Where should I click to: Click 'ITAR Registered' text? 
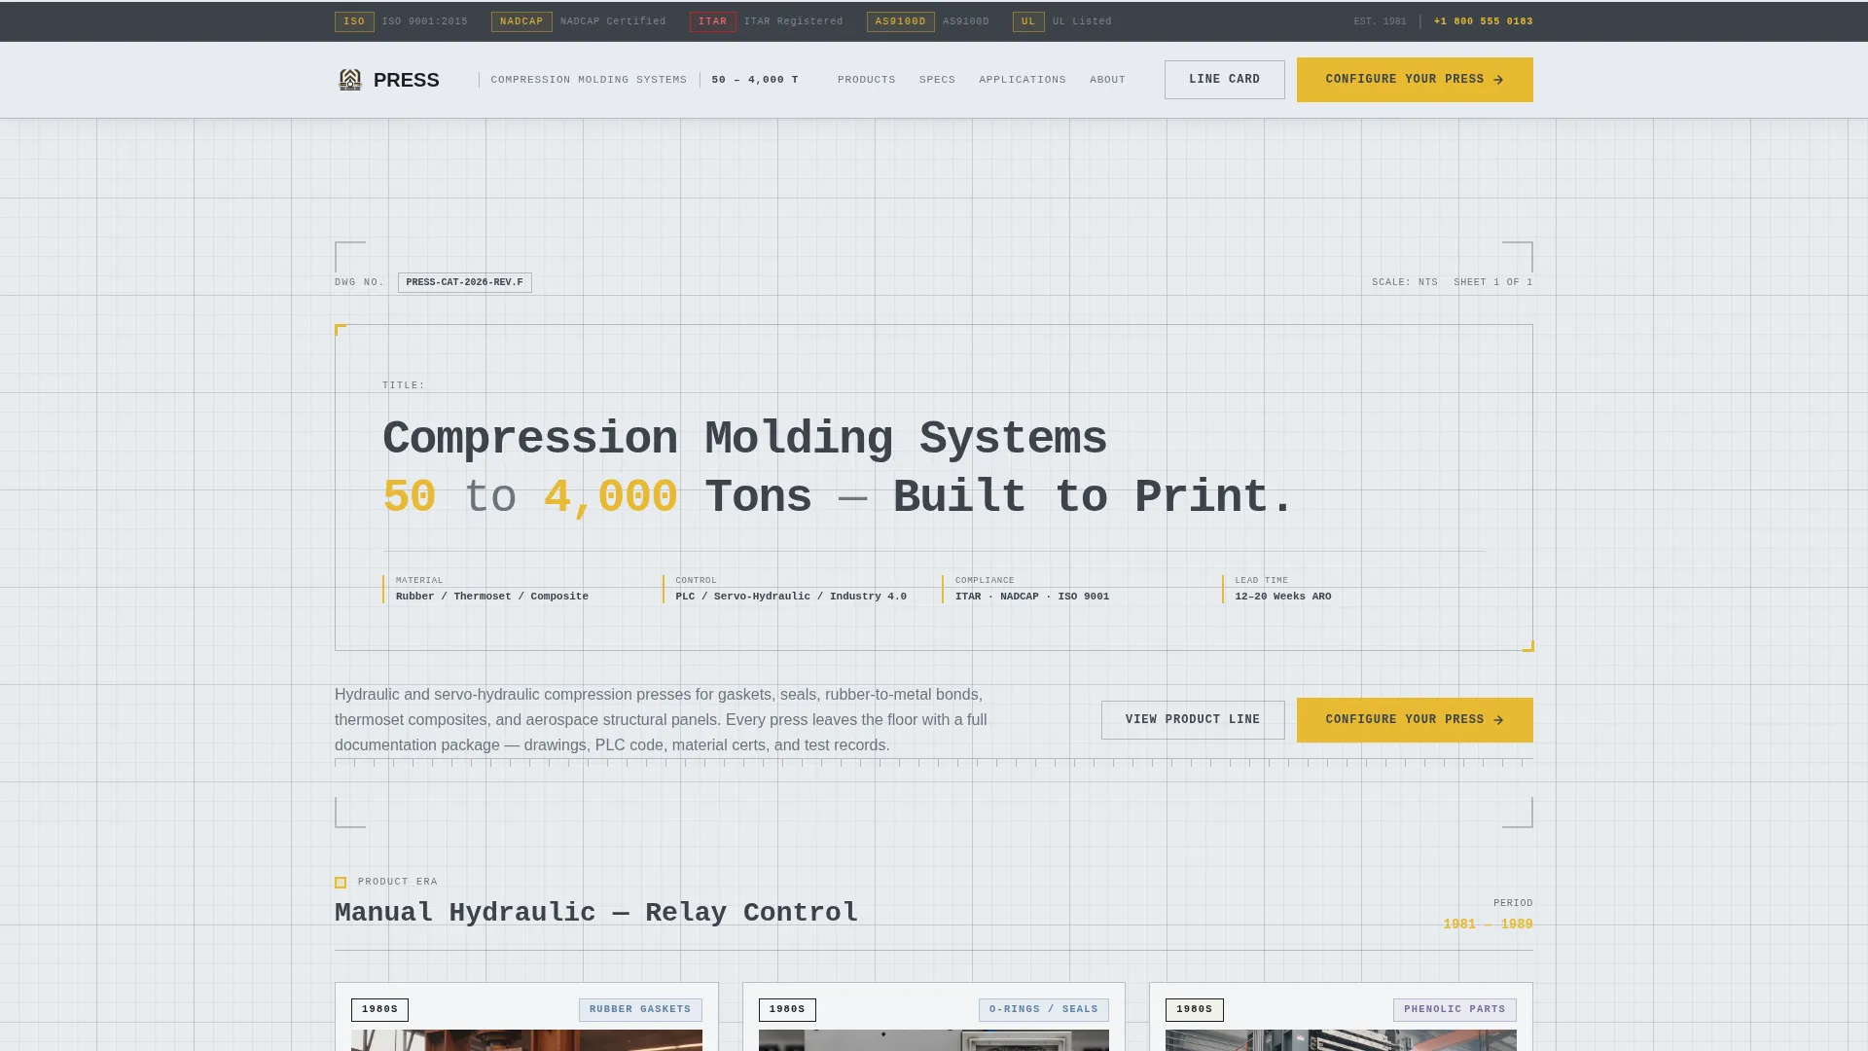pos(793,21)
